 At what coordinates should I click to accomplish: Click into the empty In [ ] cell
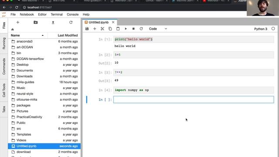click(x=194, y=99)
